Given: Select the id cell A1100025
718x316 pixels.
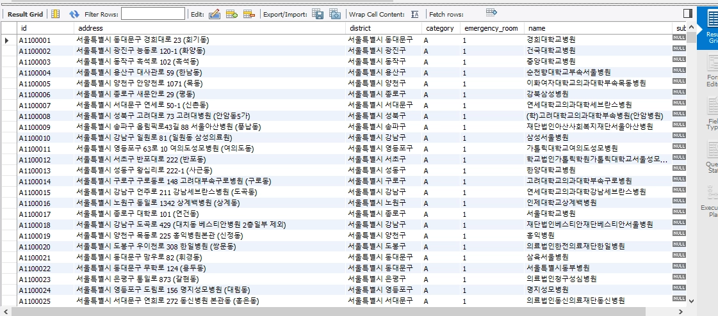Looking at the screenshot, I should pyautogui.click(x=45, y=301).
